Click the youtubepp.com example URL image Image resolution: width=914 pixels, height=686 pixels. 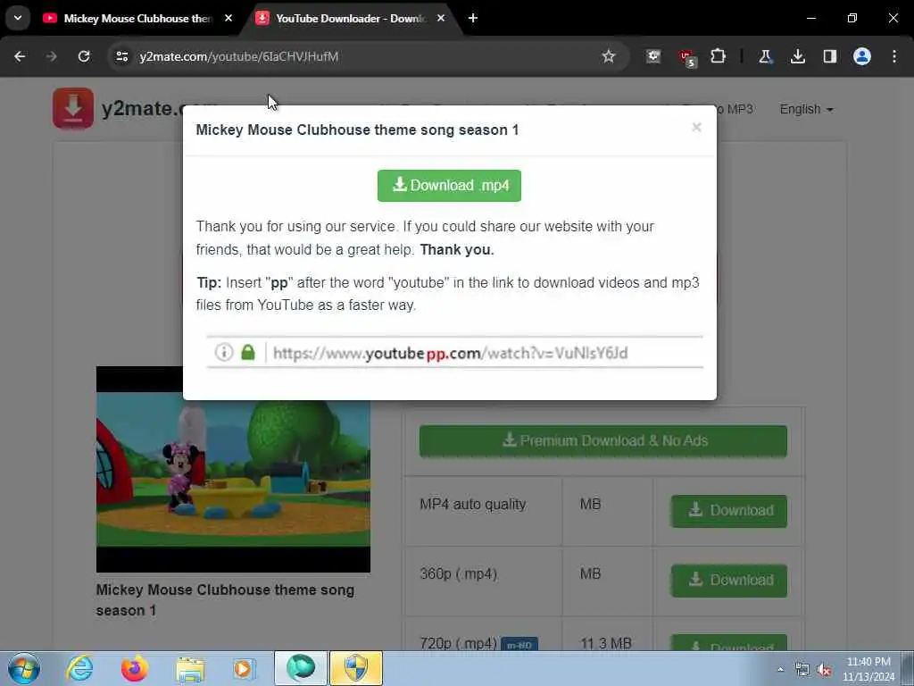pos(454,352)
